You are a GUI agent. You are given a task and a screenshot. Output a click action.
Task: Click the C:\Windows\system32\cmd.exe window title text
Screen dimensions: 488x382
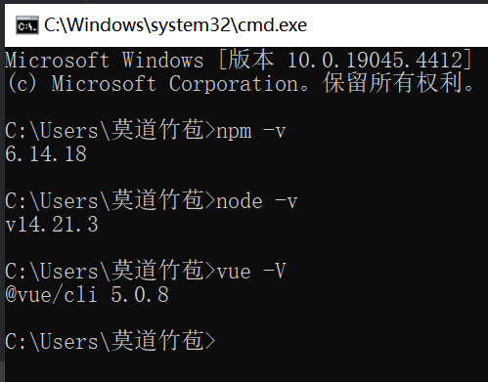[x=175, y=25]
